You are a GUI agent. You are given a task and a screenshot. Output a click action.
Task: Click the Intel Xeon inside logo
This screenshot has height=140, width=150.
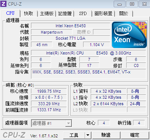(x=129, y=35)
